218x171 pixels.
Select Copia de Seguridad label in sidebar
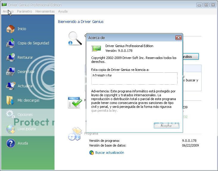coord(33,43)
